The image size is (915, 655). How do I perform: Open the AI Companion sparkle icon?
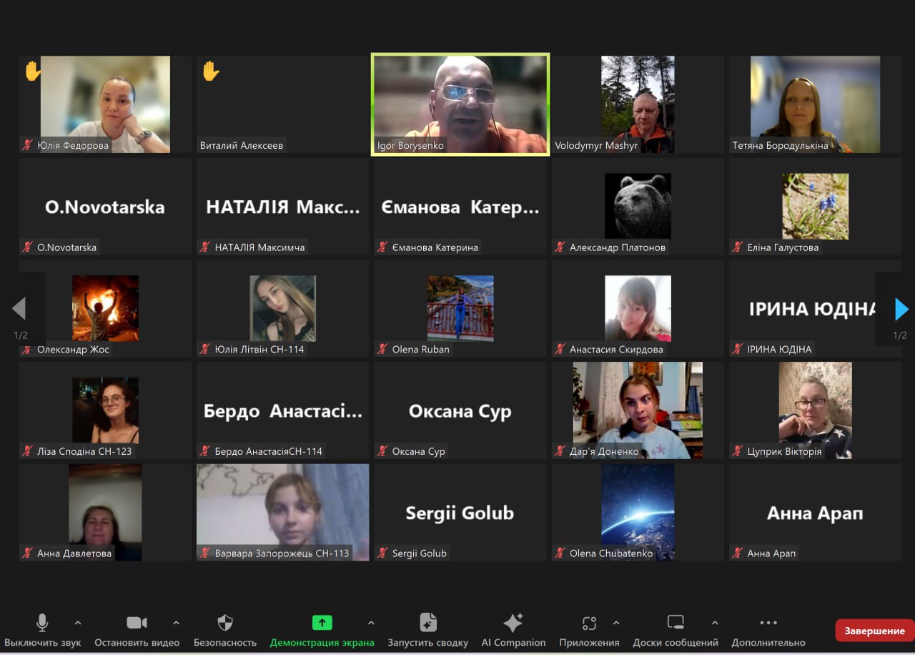pos(513,623)
